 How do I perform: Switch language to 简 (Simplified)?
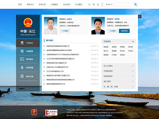point(107,5)
